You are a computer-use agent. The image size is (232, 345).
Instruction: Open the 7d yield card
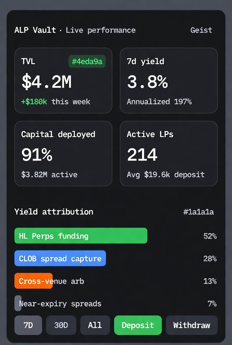click(168, 80)
